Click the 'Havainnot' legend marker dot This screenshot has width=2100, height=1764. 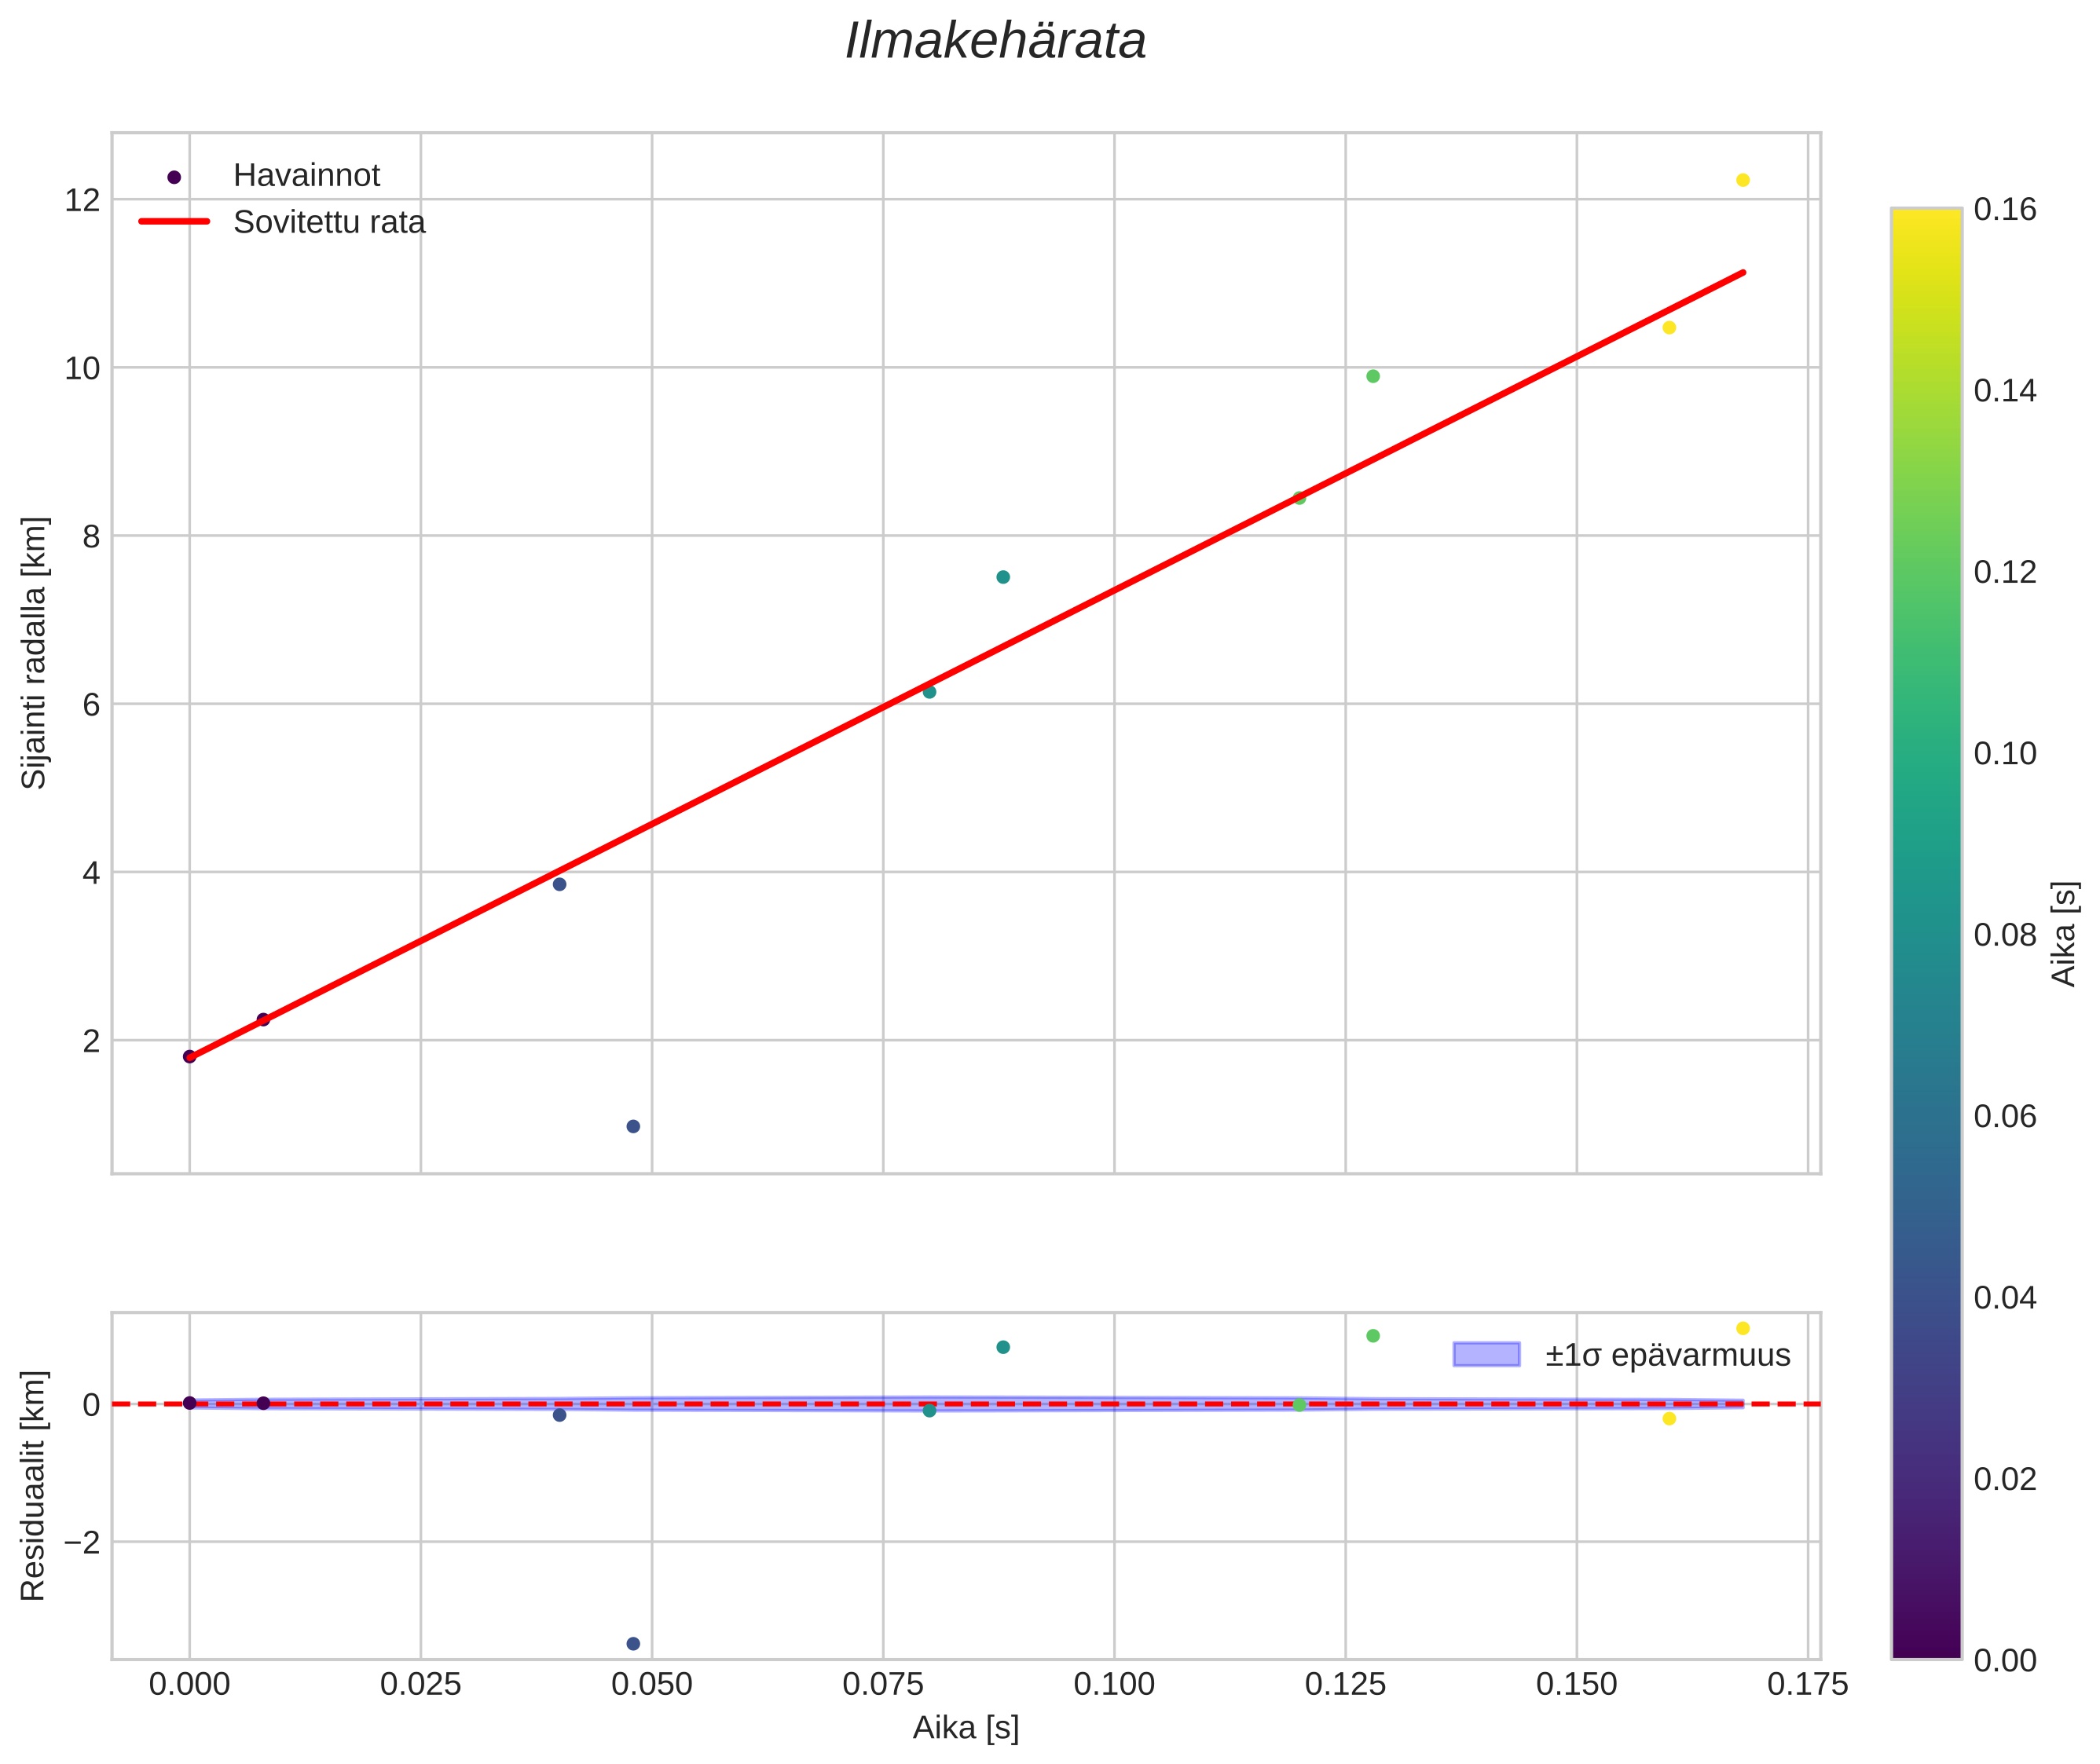point(174,177)
